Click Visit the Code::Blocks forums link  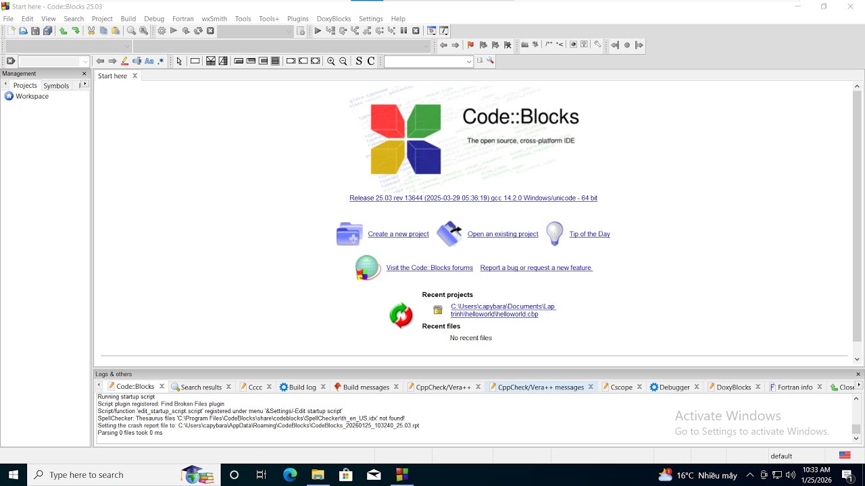429,268
